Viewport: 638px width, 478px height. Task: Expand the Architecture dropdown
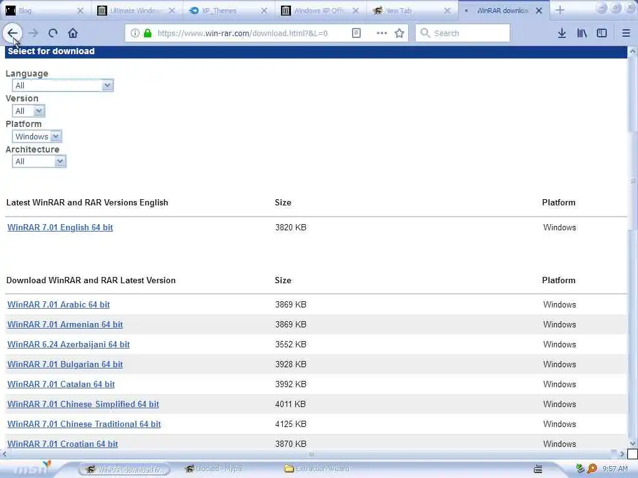(x=39, y=161)
